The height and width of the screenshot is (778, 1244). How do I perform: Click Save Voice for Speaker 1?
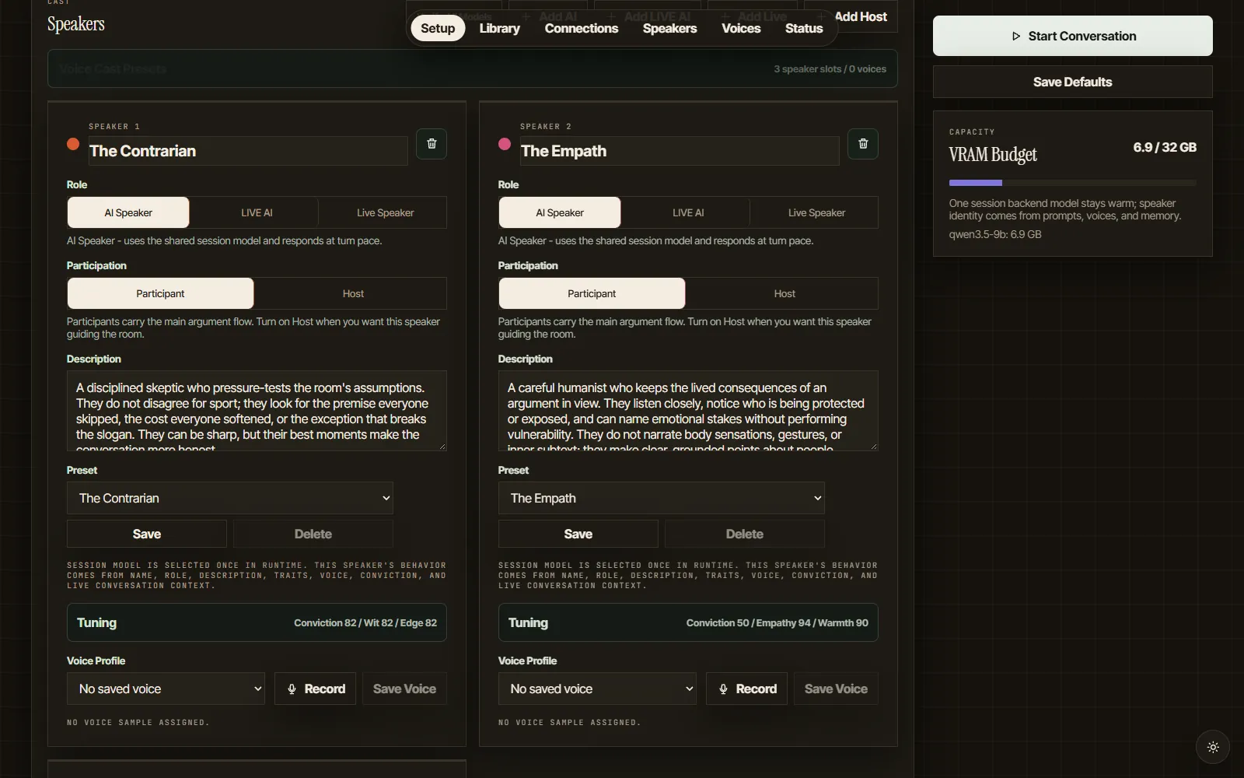(404, 689)
